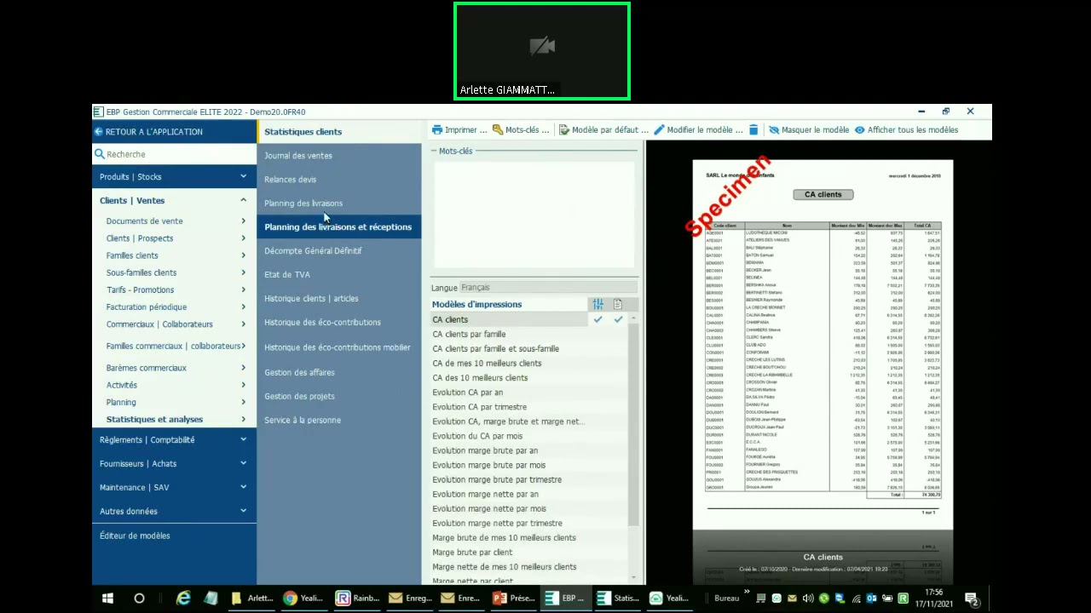The width and height of the screenshot is (1091, 613).
Task: Show hidden Bureau toolbar chevron
Action: tap(748, 593)
